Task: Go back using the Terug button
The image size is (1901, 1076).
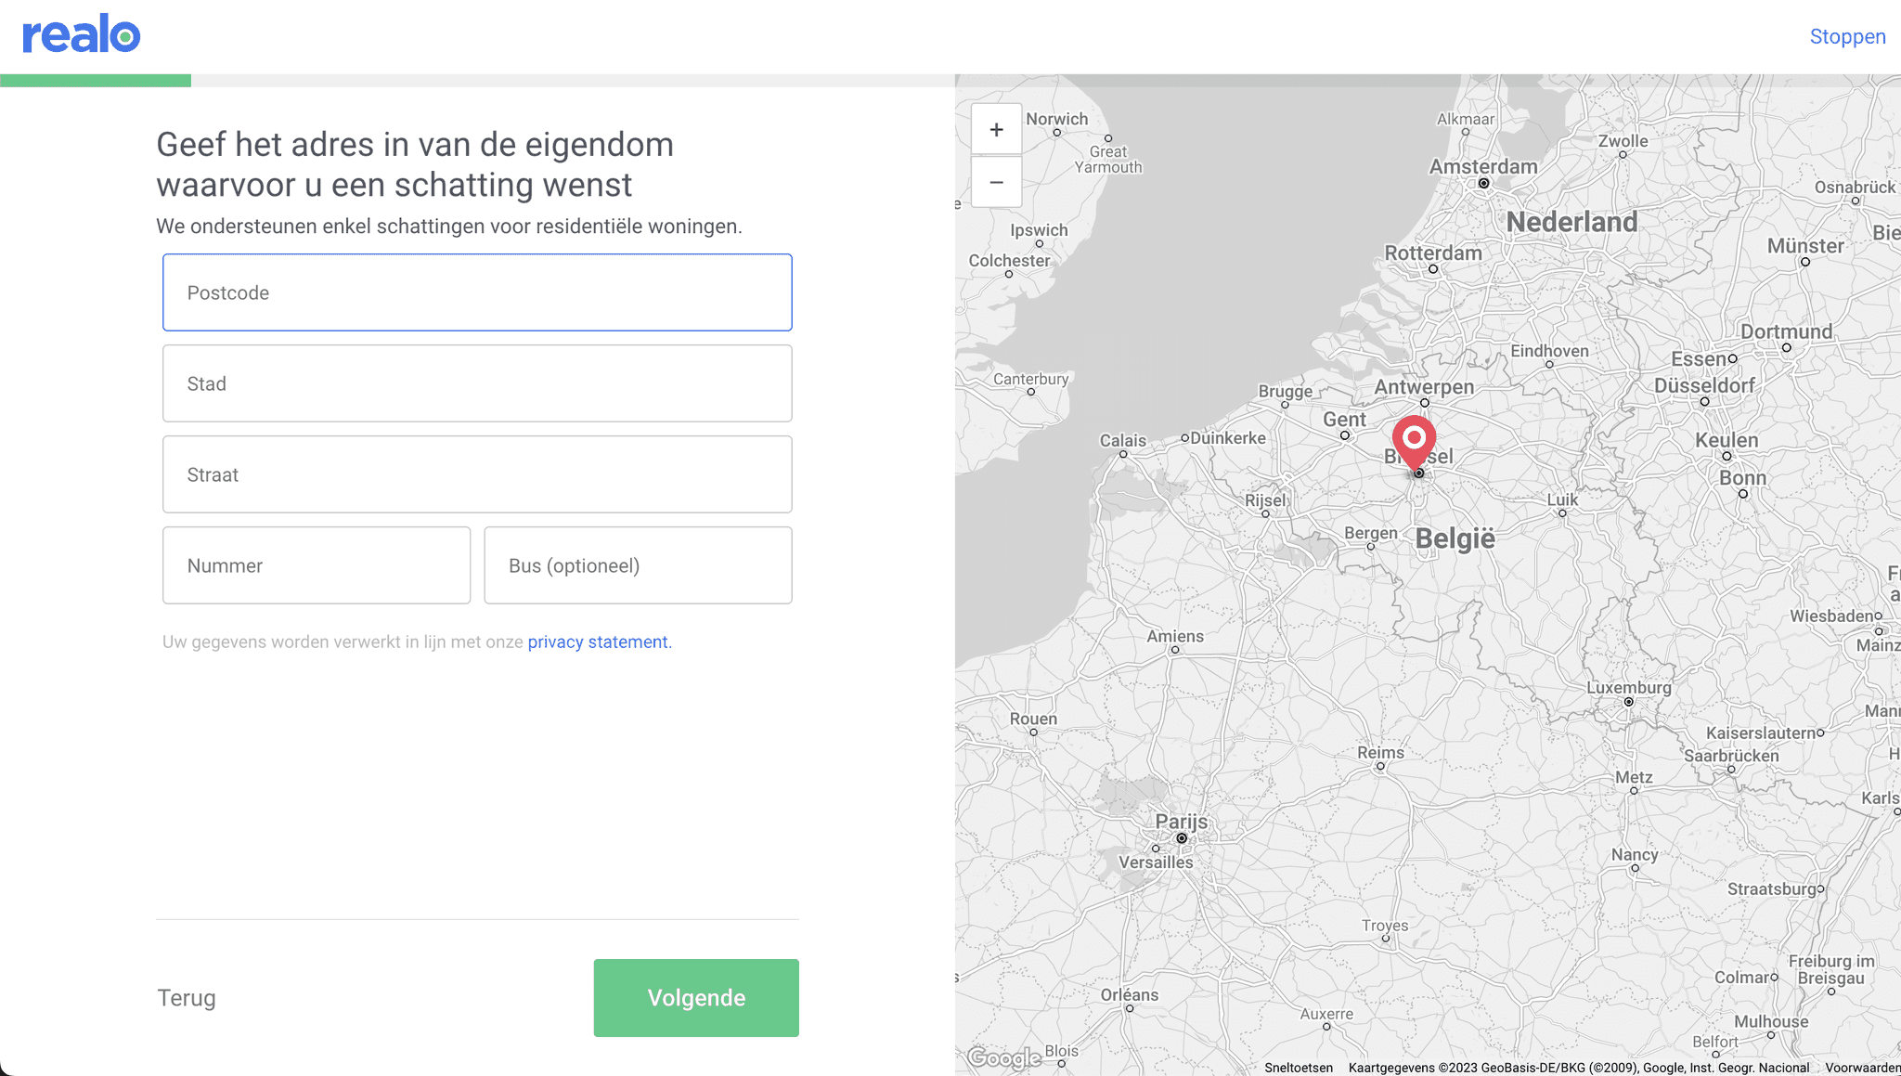Action: click(x=186, y=997)
